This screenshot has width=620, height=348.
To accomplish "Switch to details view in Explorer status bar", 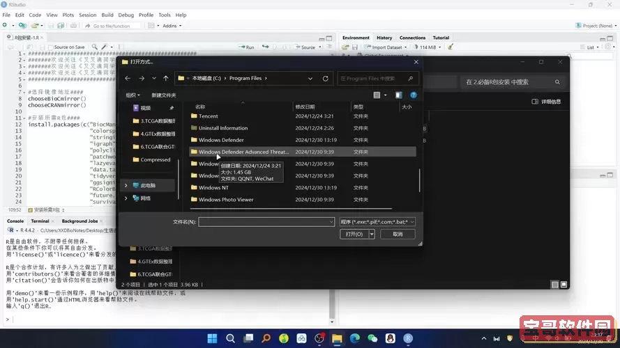I will point(554,285).
